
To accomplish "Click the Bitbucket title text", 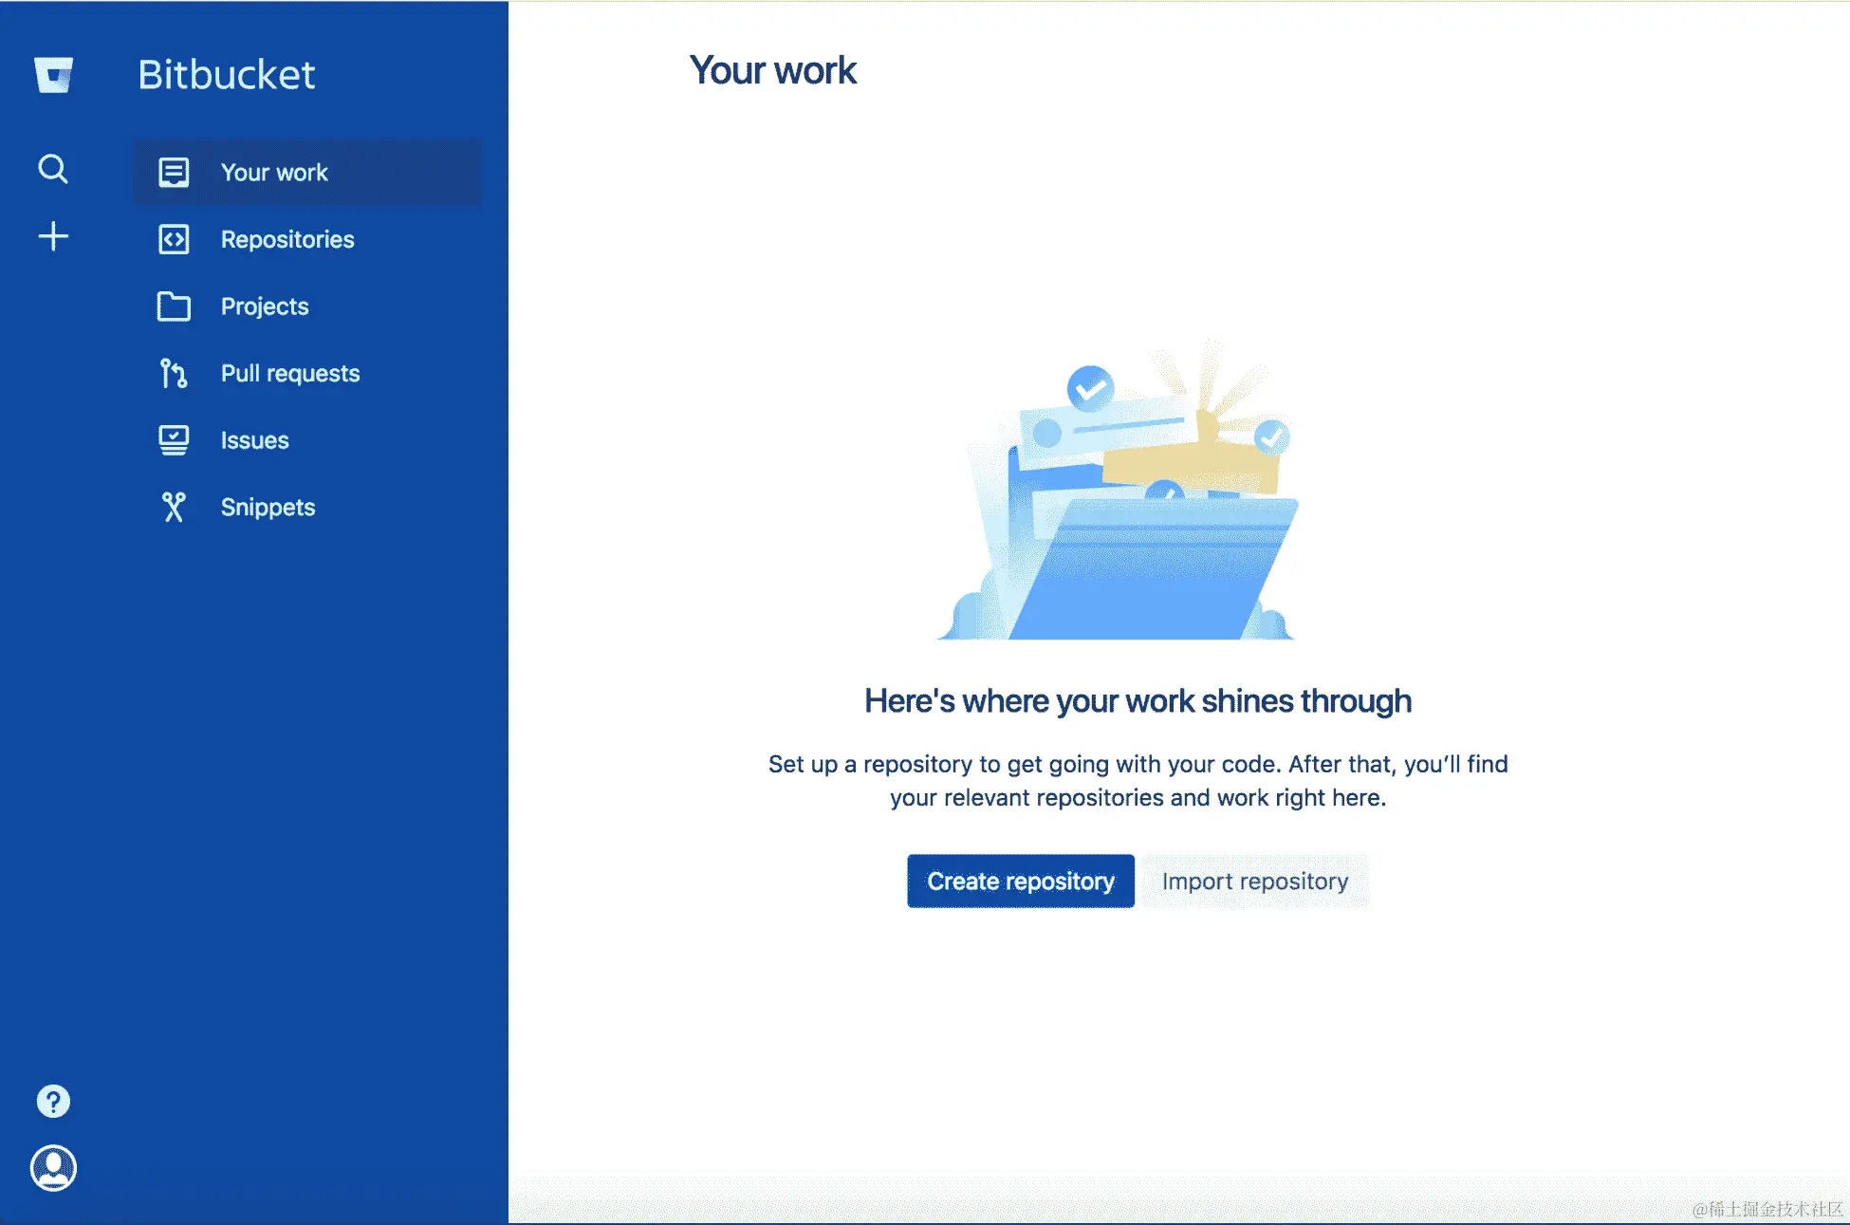I will [226, 75].
